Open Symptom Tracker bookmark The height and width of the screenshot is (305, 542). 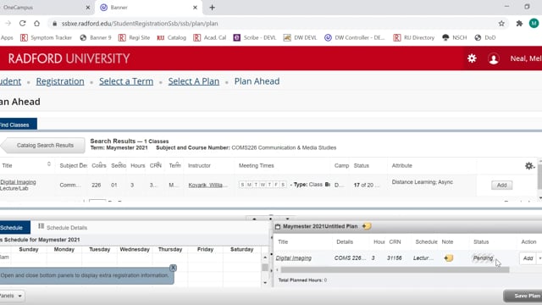pos(46,37)
